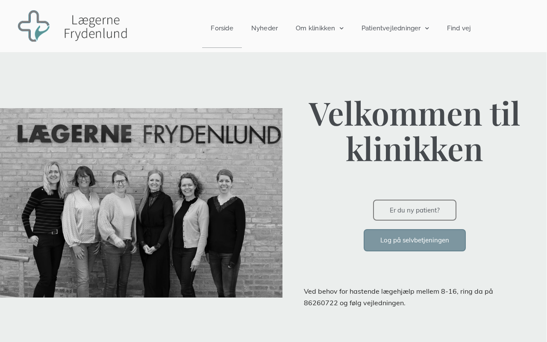The height and width of the screenshot is (342, 547).
Task: Open the Om klinikken menu
Action: pyautogui.click(x=315, y=28)
